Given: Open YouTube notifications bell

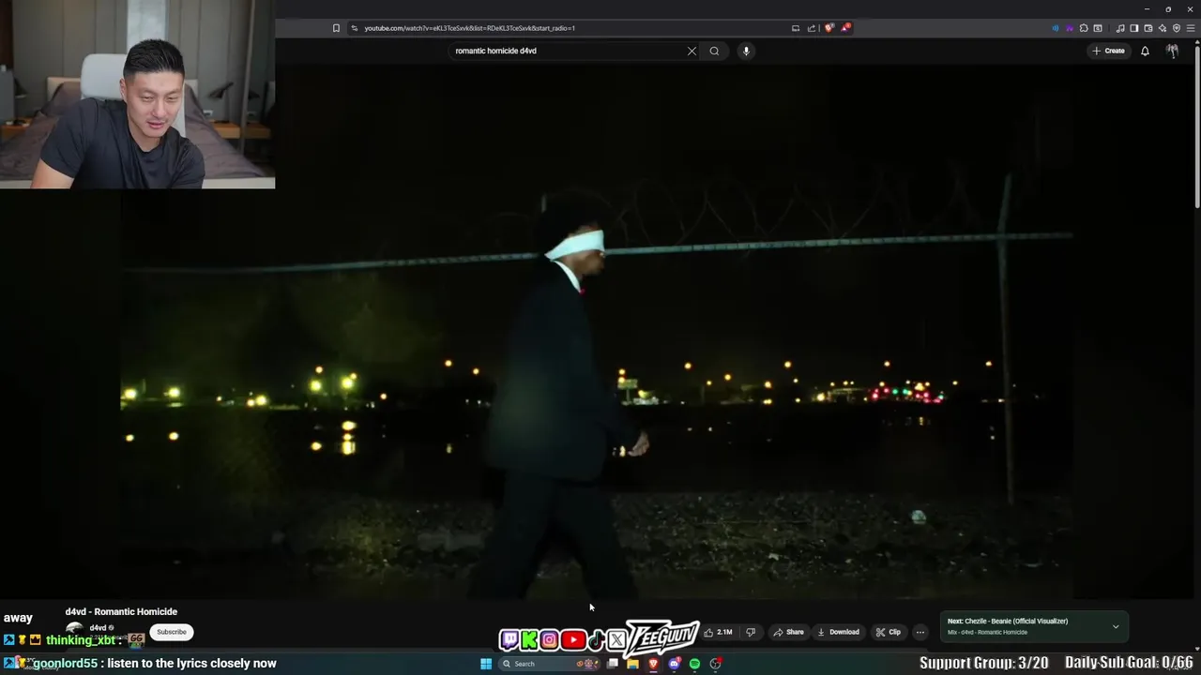Looking at the screenshot, I should tap(1145, 51).
